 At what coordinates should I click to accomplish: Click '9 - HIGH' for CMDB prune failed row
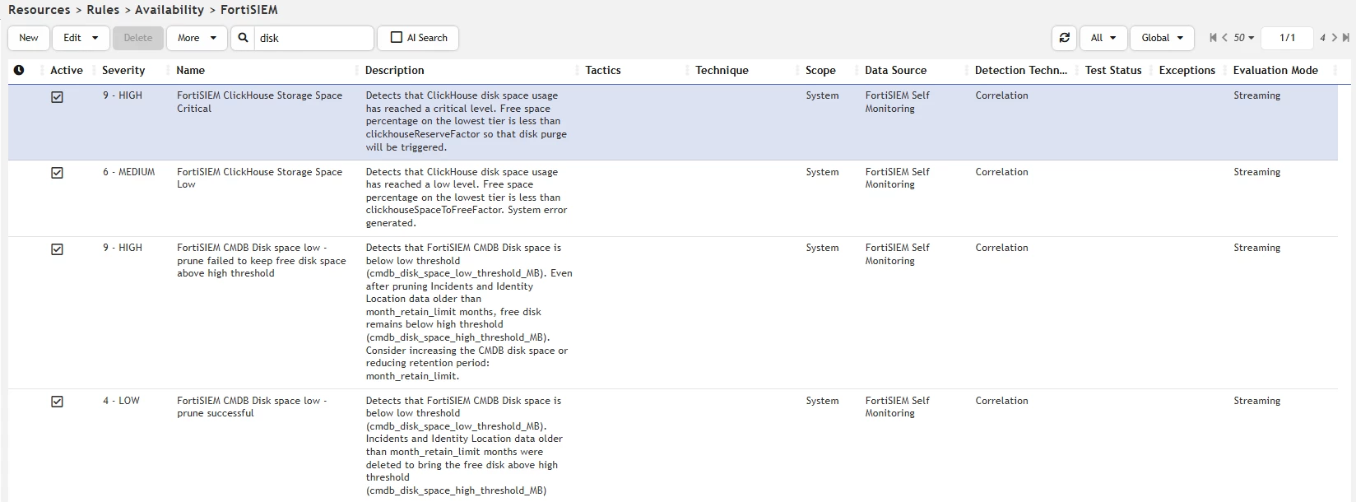point(123,248)
